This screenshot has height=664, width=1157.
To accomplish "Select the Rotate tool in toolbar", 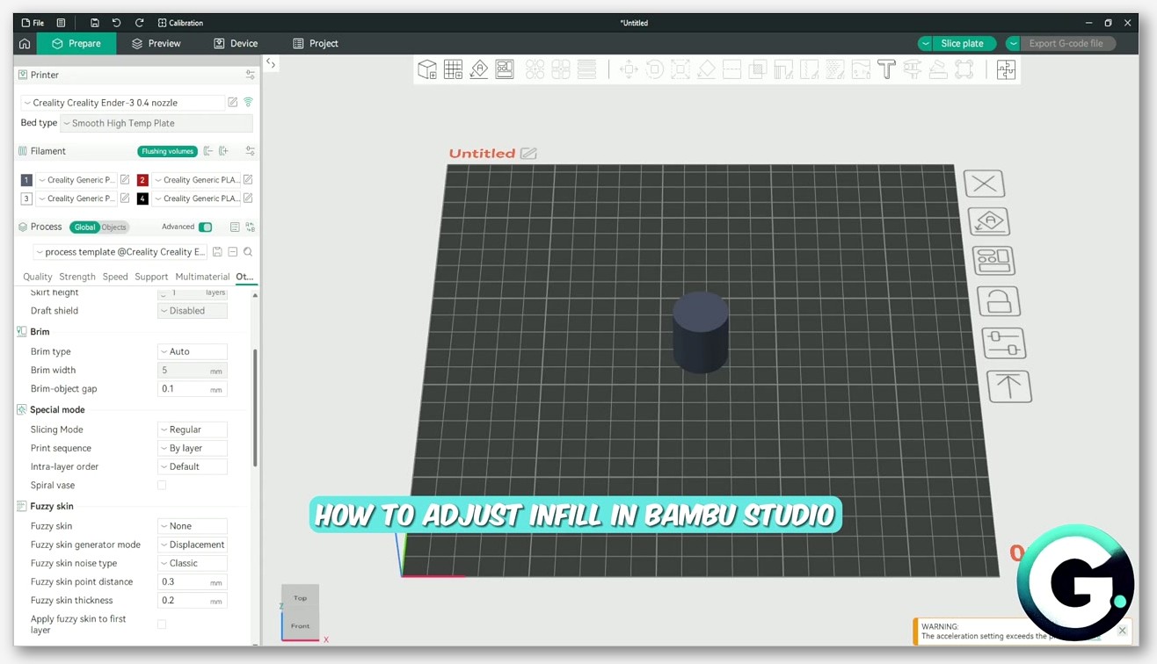I will coord(654,69).
